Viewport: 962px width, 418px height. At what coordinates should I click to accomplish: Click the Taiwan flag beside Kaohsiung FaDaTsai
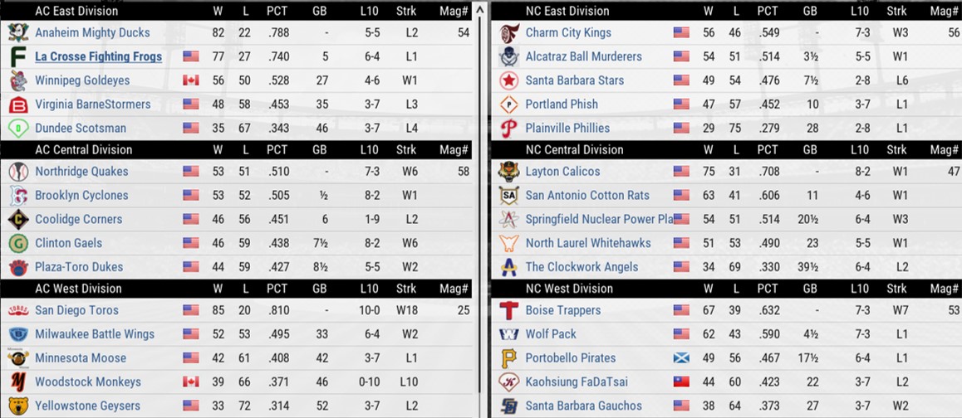click(681, 382)
